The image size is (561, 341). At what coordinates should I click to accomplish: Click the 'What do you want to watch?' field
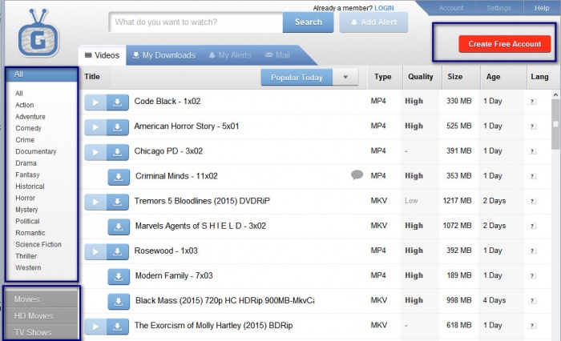pyautogui.click(x=196, y=22)
